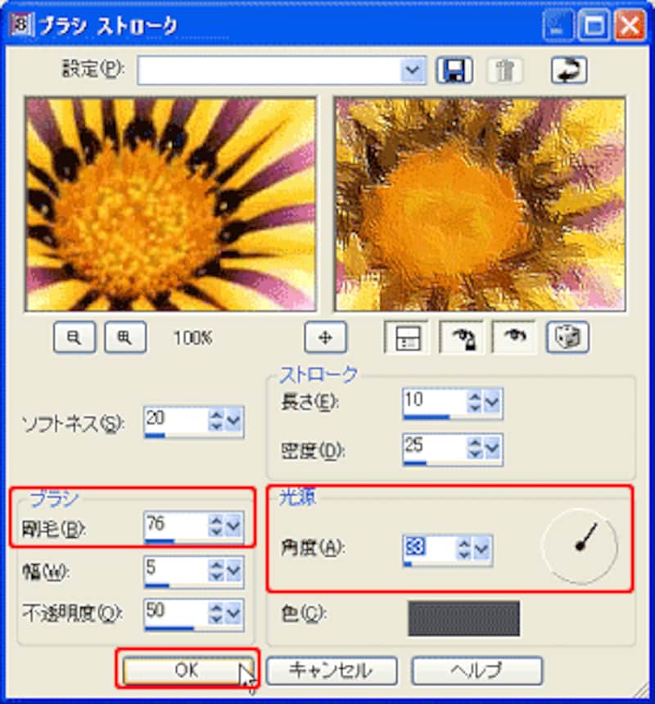The height and width of the screenshot is (704, 655).
Task: Click the zoom in magnifier button
Action: pyautogui.click(x=125, y=336)
